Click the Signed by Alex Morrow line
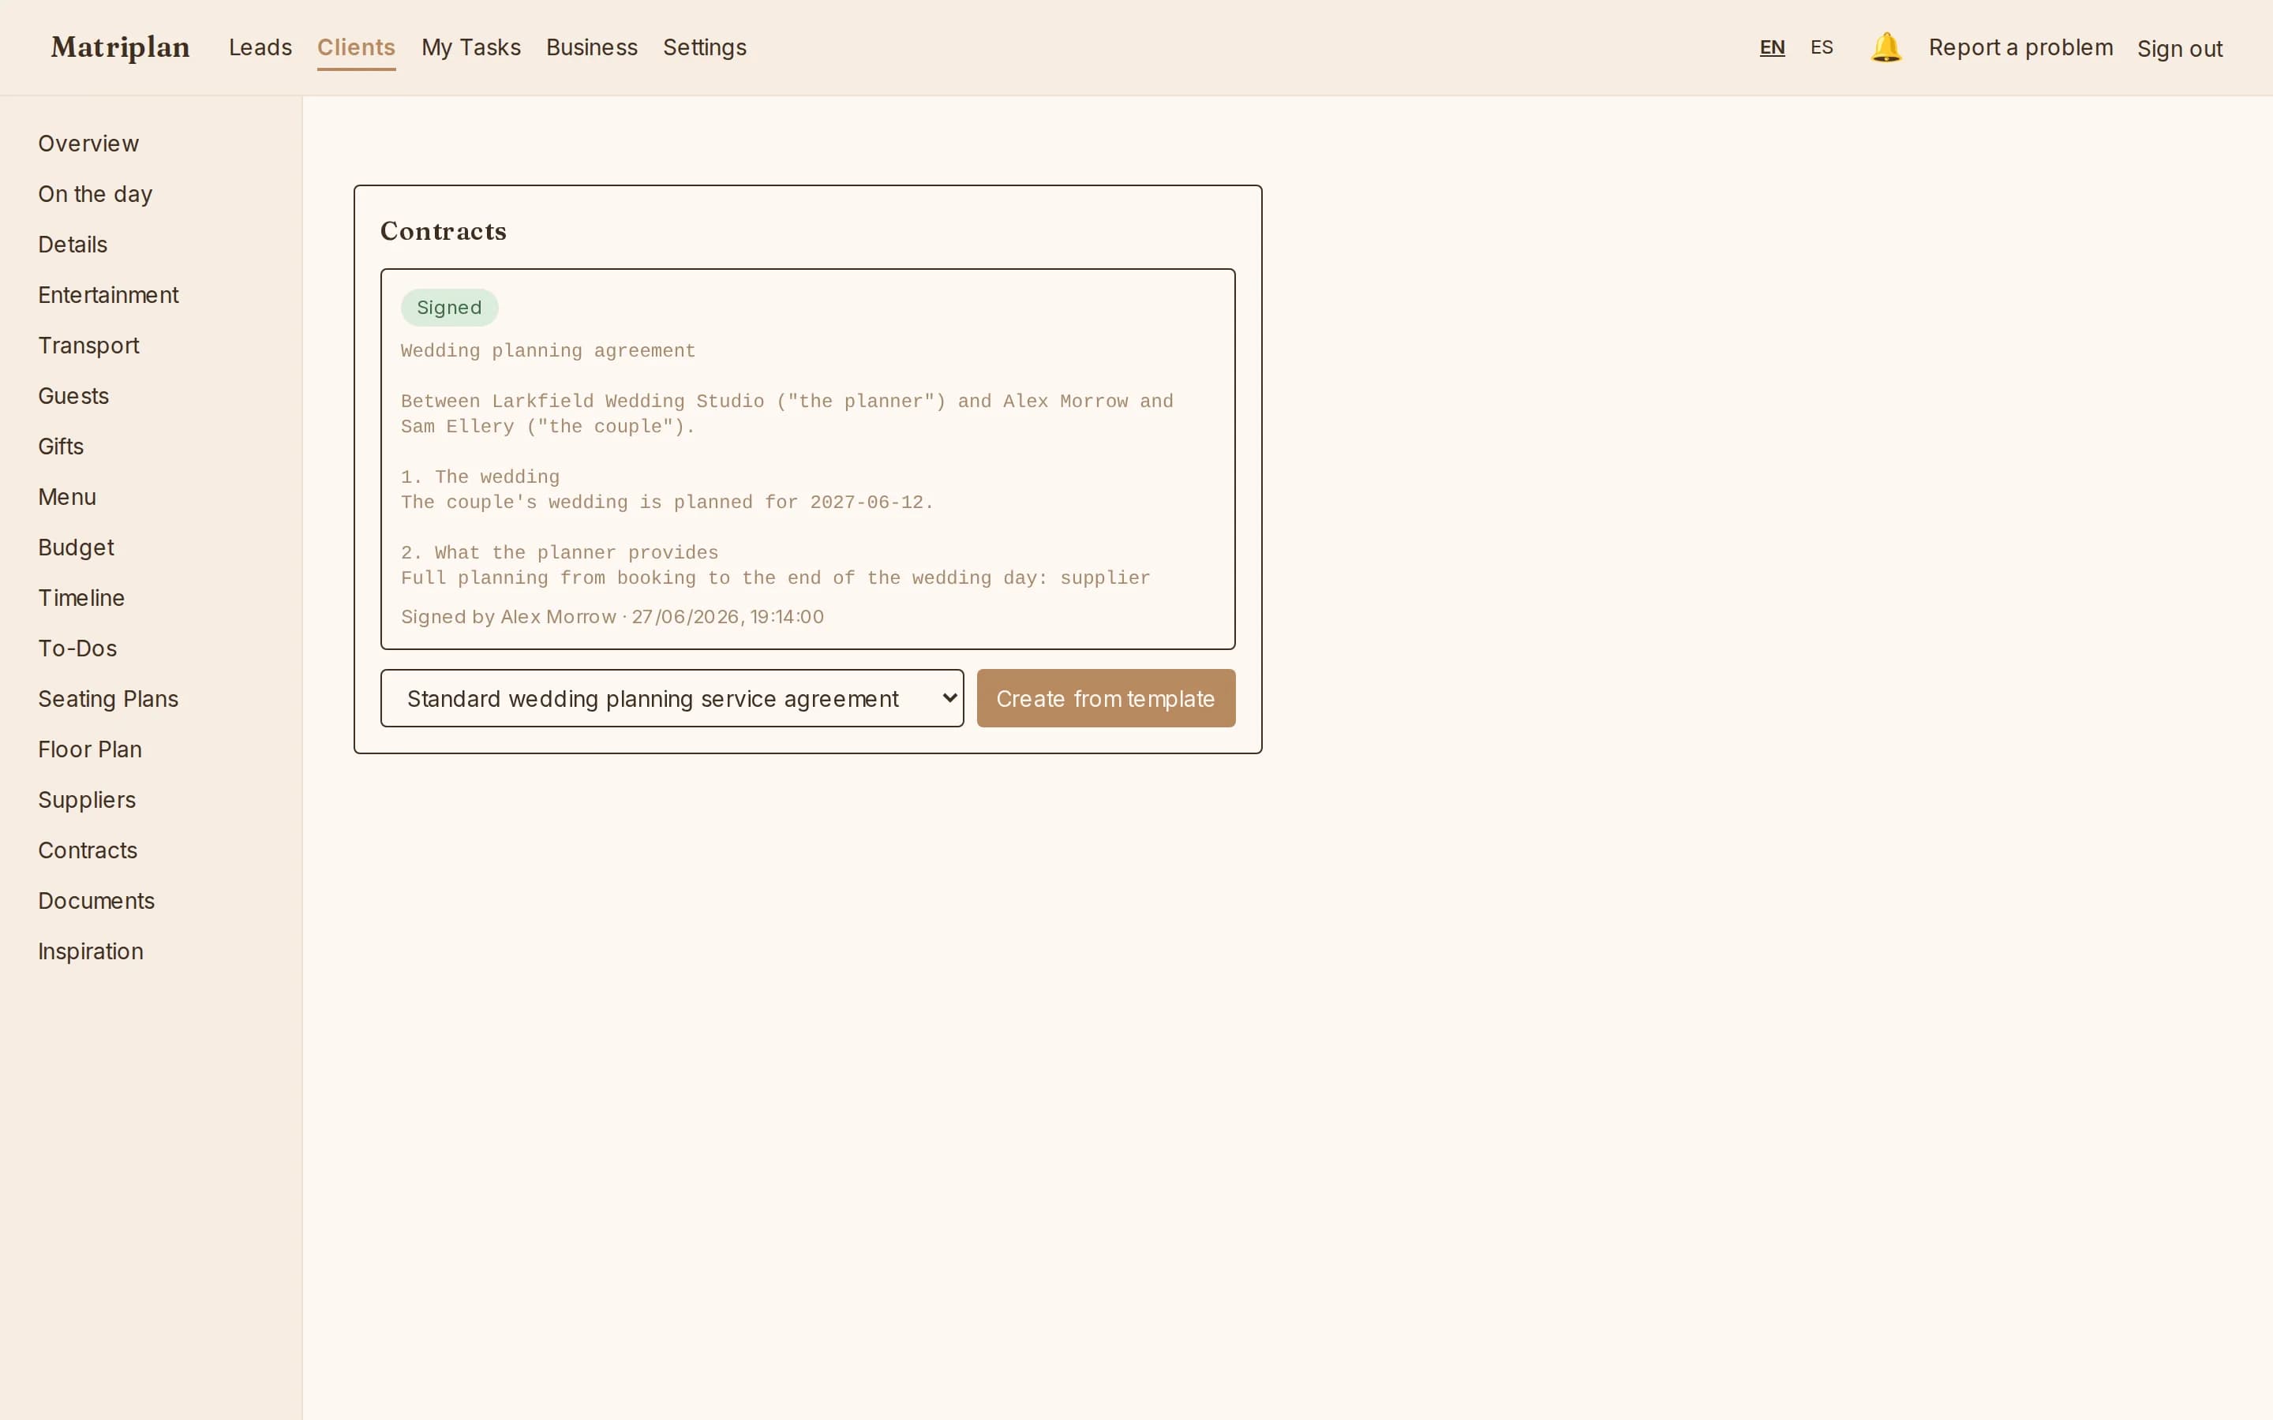 (x=612, y=617)
